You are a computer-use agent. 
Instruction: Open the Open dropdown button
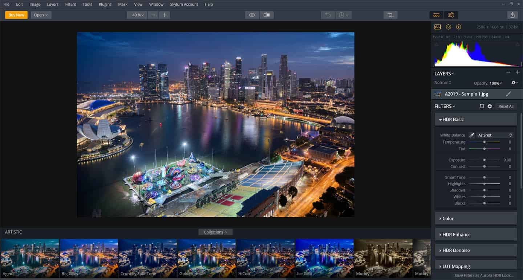(41, 15)
